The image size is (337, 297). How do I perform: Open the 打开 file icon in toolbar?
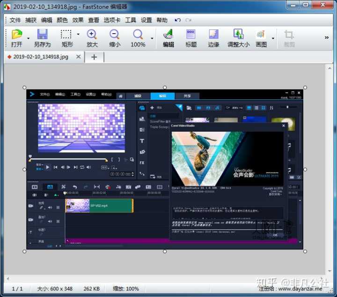[x=17, y=34]
